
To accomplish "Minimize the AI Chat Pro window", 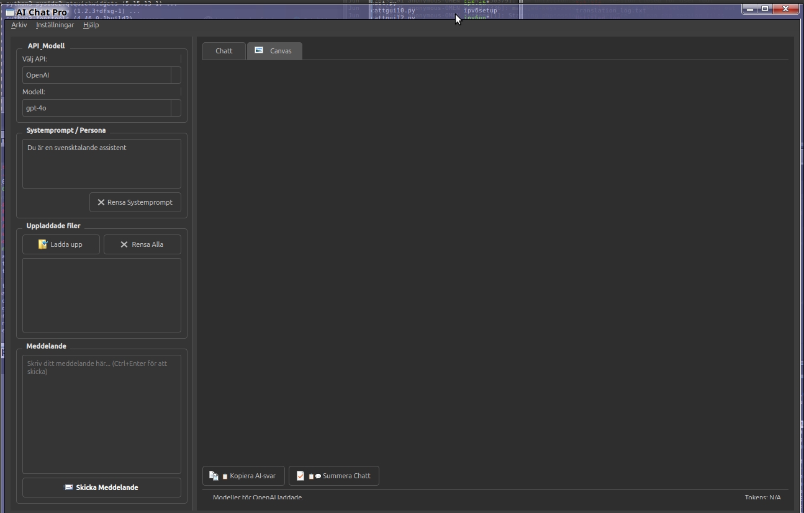I will pyautogui.click(x=751, y=9).
